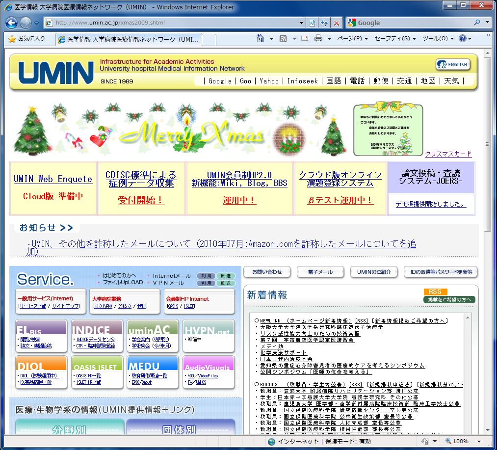Screen dimensions: 497x450
Task: Click the Home toolbar icon
Action: (261, 38)
